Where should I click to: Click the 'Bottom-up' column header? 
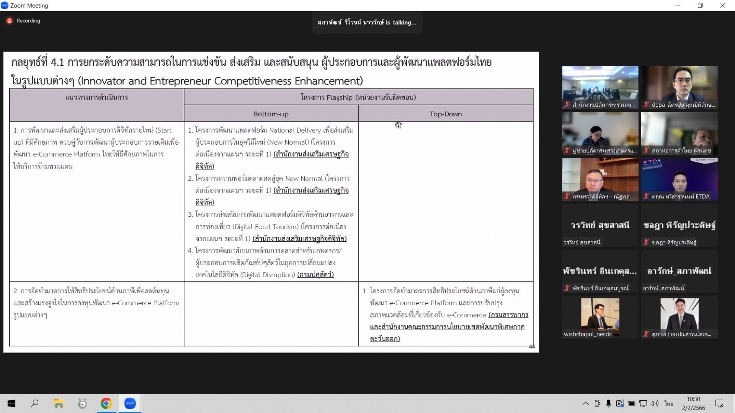[271, 114]
